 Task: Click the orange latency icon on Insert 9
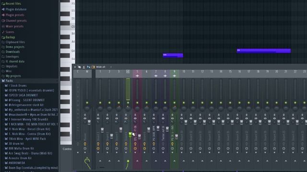click(172, 144)
